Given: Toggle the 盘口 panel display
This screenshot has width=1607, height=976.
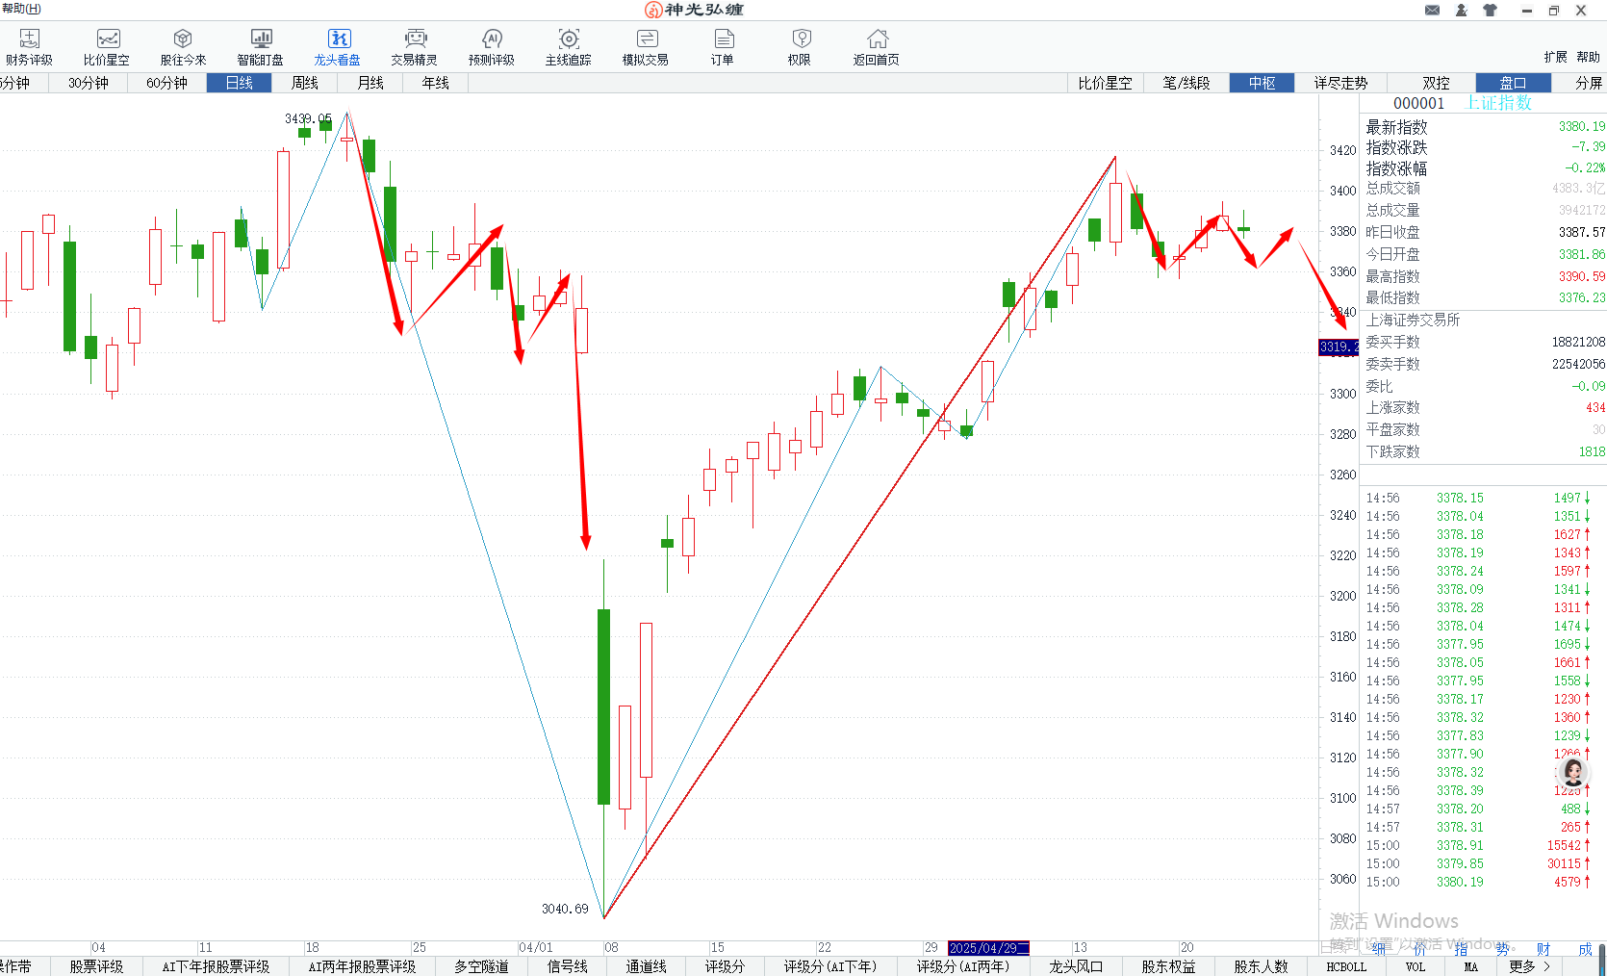Looking at the screenshot, I should 1513,83.
